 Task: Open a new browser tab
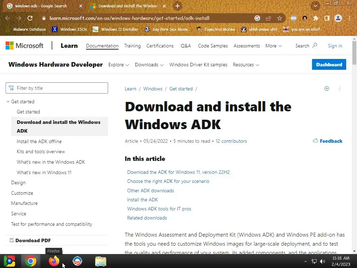point(177,6)
